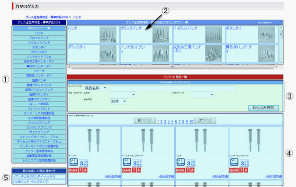Click the keyword search text field
The width and height of the screenshot is (296, 187).
[x=173, y=88]
